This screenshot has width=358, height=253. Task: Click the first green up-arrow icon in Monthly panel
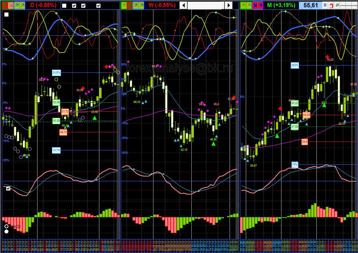pyautogui.click(x=243, y=5)
